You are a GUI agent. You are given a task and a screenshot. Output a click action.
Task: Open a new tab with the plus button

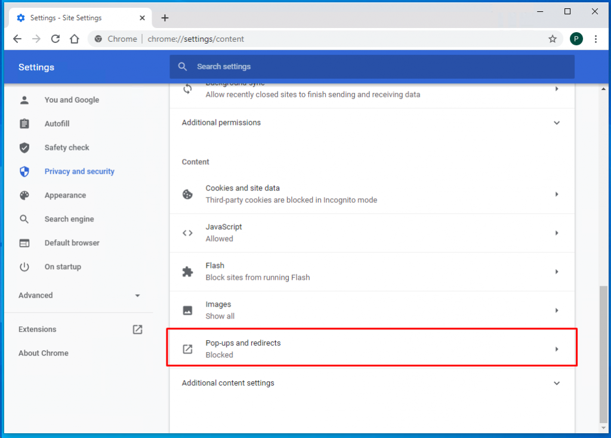click(165, 18)
